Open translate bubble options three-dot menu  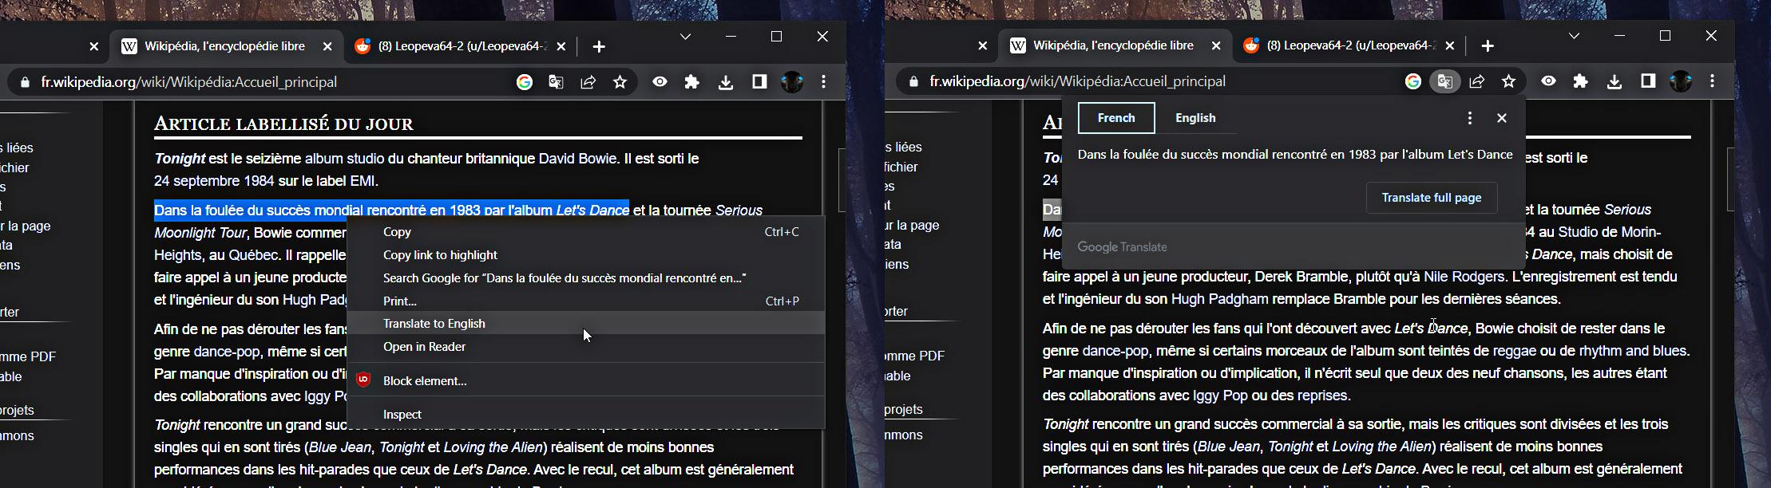(1469, 118)
